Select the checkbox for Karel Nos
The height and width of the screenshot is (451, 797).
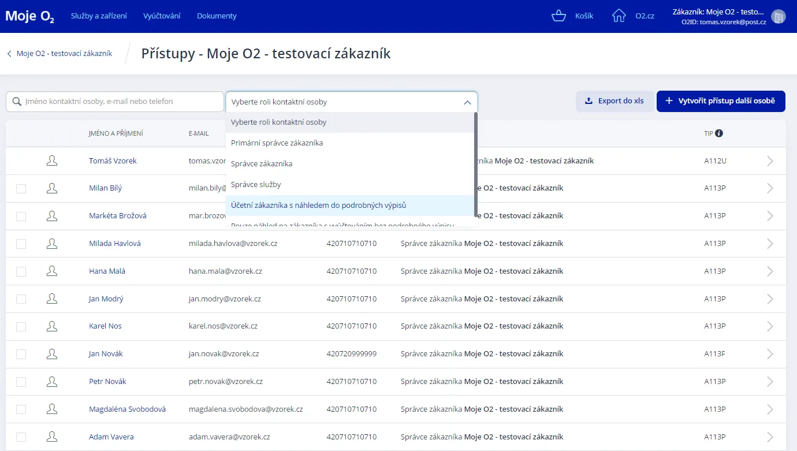pos(21,327)
